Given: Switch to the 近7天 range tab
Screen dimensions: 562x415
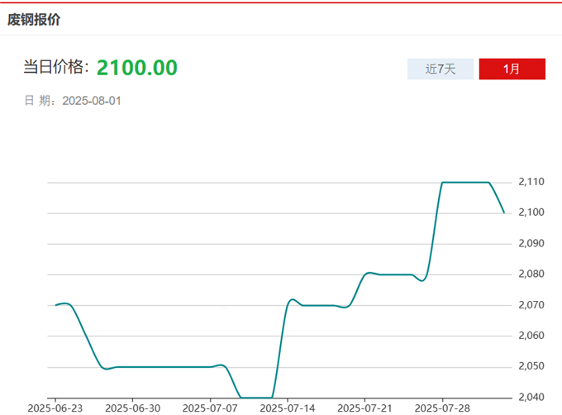Looking at the screenshot, I should (441, 69).
